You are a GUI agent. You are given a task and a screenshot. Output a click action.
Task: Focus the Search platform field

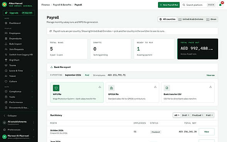pos(198,5)
